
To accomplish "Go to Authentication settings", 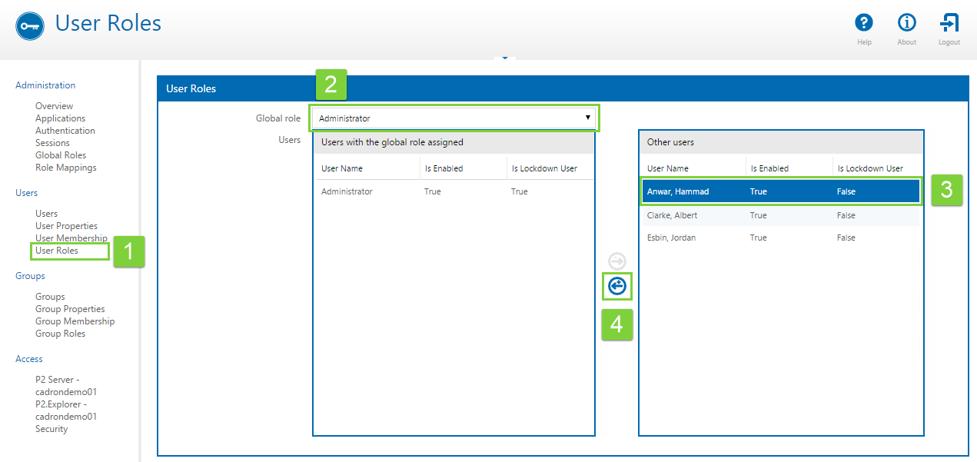I will click(x=65, y=131).
